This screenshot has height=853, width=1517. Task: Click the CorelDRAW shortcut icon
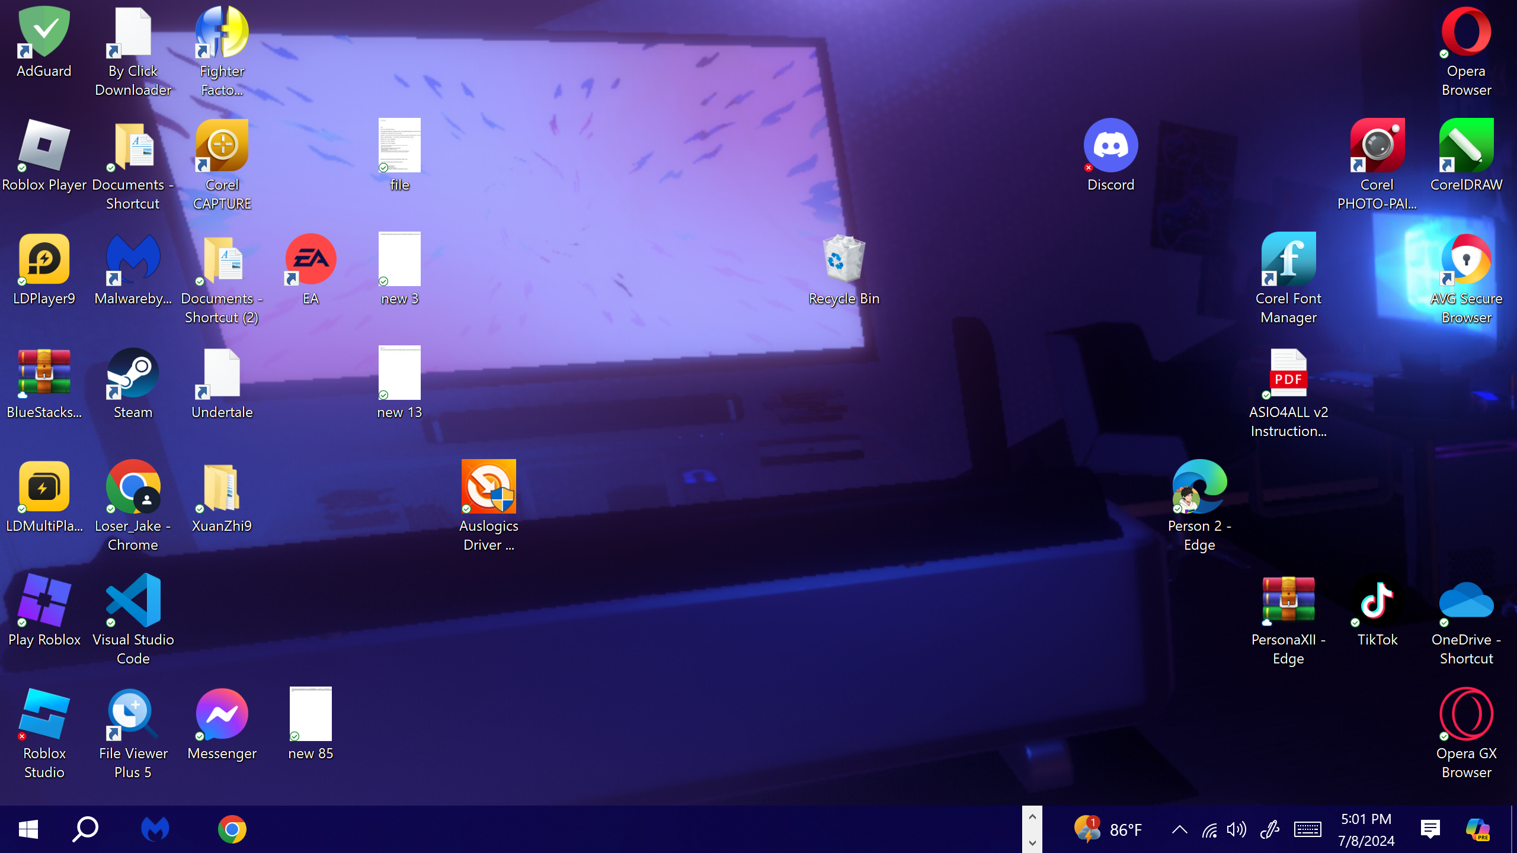[1466, 146]
